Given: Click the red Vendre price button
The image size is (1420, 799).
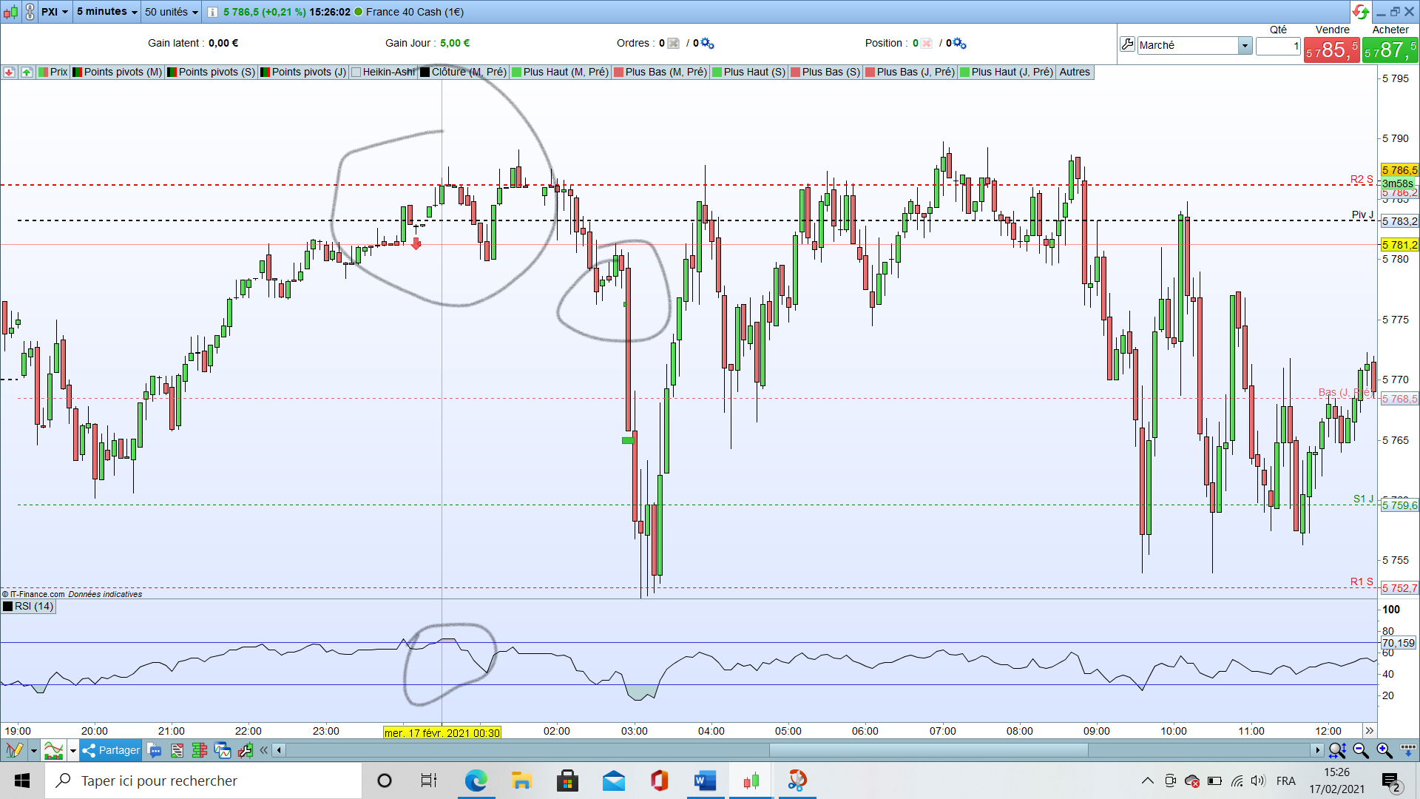Looking at the screenshot, I should pyautogui.click(x=1331, y=50).
